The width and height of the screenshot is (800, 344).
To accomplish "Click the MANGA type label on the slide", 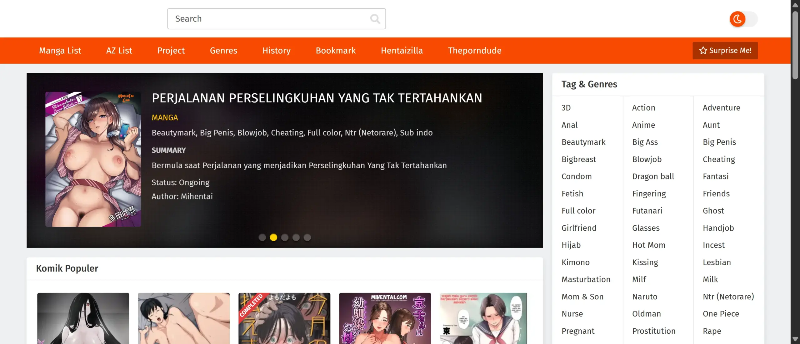I will click(165, 118).
